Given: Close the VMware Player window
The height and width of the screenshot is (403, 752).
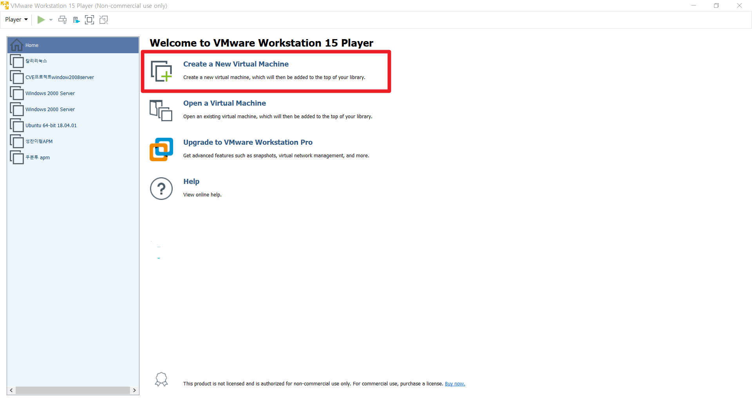Looking at the screenshot, I should (x=739, y=5).
